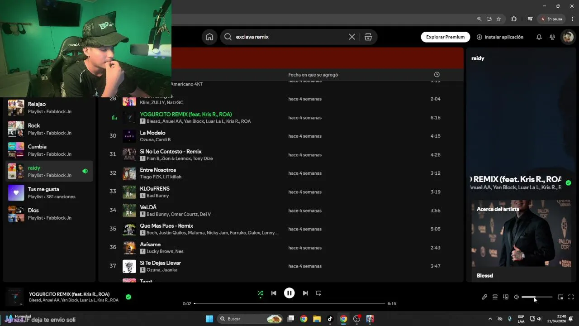Open Chrome extensions puzzle icon
This screenshot has width=579, height=326.
click(x=514, y=19)
